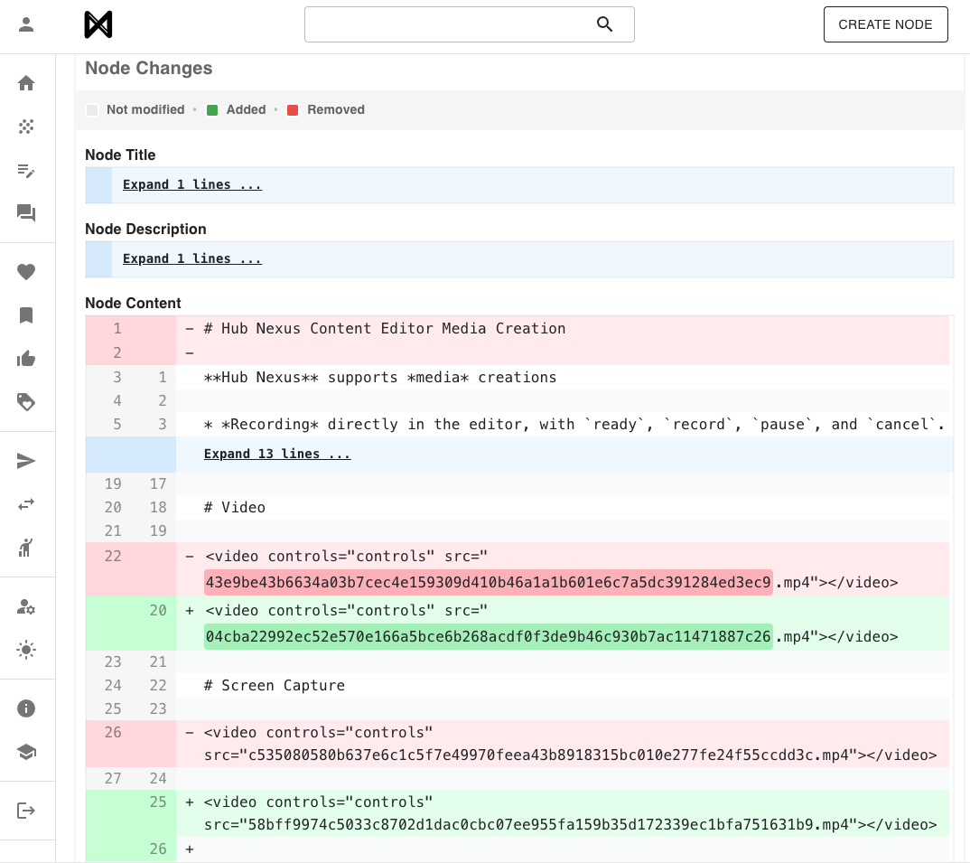The image size is (970, 863).
Task: Expand 1 lines under Node Title
Action: point(191,184)
